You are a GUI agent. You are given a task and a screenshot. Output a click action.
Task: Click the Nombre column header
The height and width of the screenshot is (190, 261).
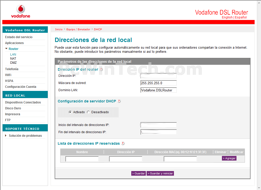[x=82, y=152]
